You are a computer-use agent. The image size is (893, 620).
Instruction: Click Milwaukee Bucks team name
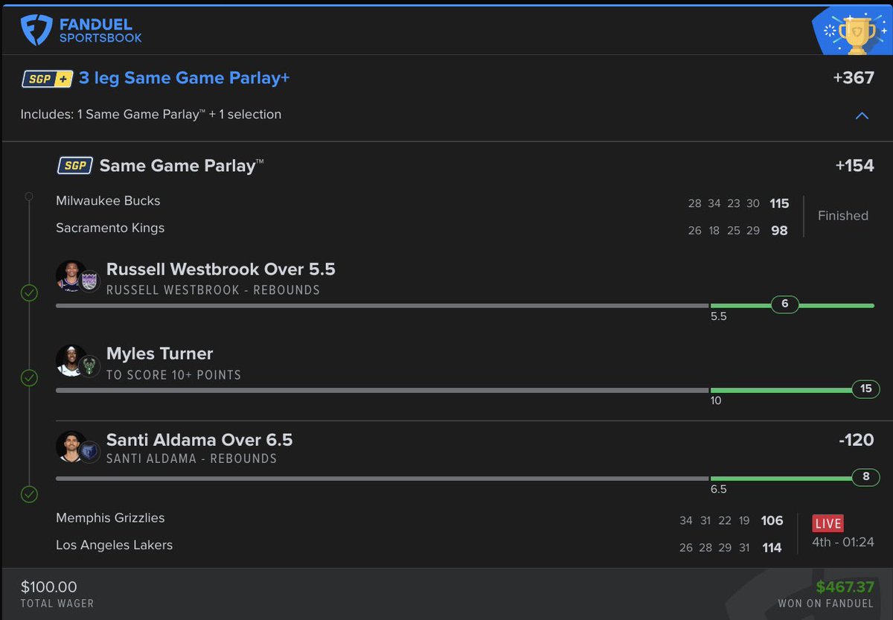108,201
